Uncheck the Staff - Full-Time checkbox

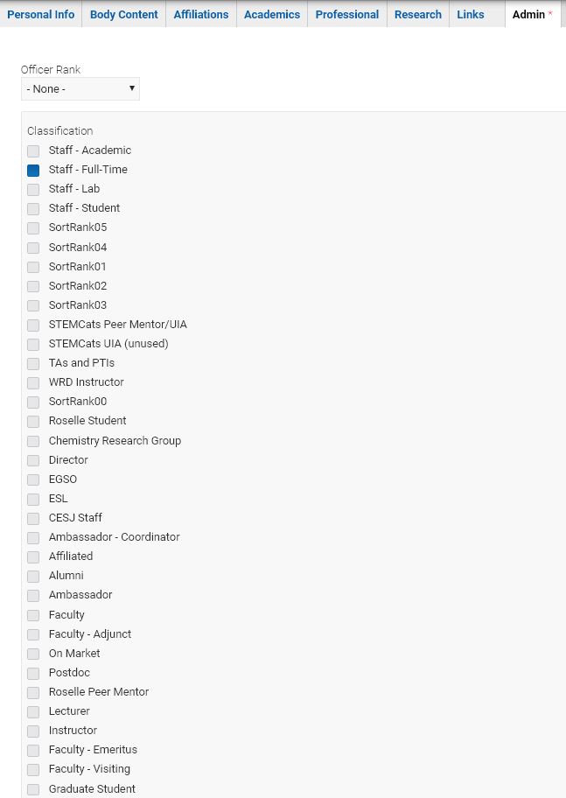click(33, 170)
